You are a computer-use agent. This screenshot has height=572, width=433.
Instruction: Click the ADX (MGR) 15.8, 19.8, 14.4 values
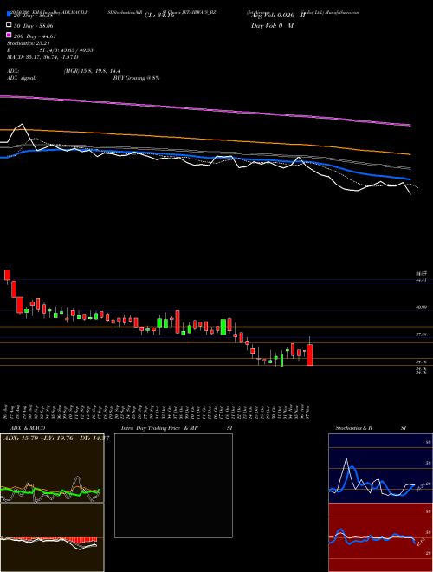(92, 71)
